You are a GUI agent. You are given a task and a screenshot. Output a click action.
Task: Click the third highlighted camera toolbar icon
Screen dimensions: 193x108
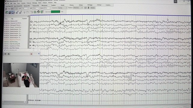coord(13,12)
